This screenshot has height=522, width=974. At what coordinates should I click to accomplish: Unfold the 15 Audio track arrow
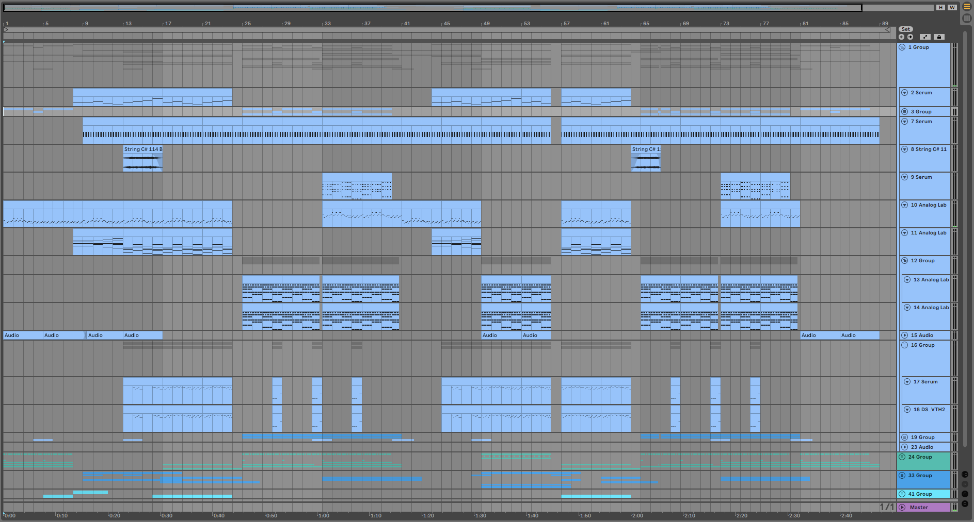(x=904, y=335)
